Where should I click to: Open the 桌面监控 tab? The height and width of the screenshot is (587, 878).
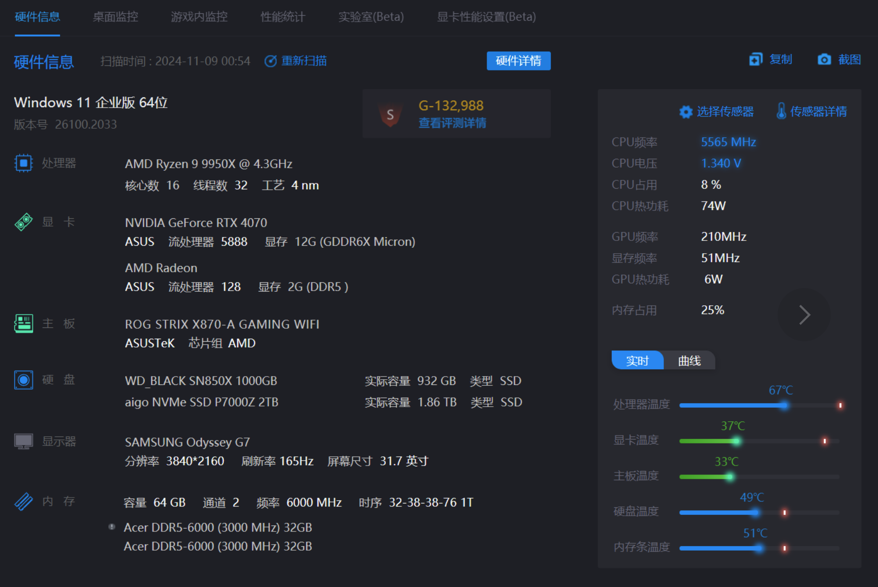[115, 17]
